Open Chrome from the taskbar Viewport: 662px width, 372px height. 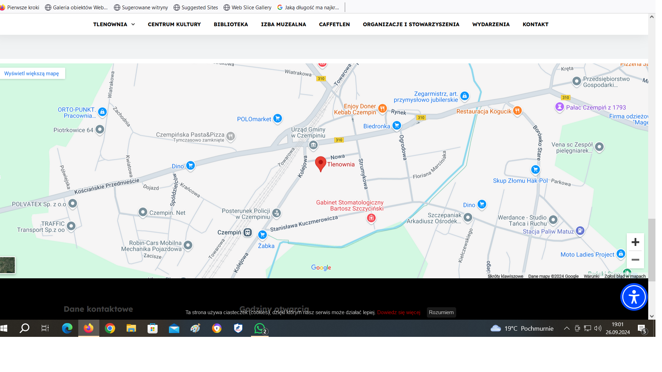coord(110,328)
